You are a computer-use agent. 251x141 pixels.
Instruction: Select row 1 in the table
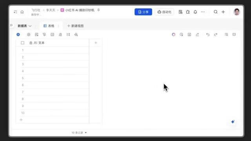pos(23,50)
